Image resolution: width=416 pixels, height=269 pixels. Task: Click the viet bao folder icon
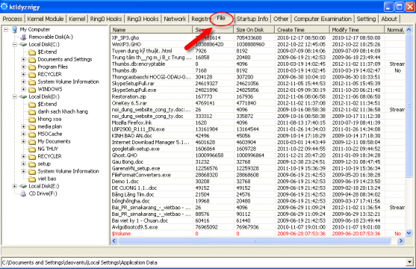pyautogui.click(x=32, y=179)
